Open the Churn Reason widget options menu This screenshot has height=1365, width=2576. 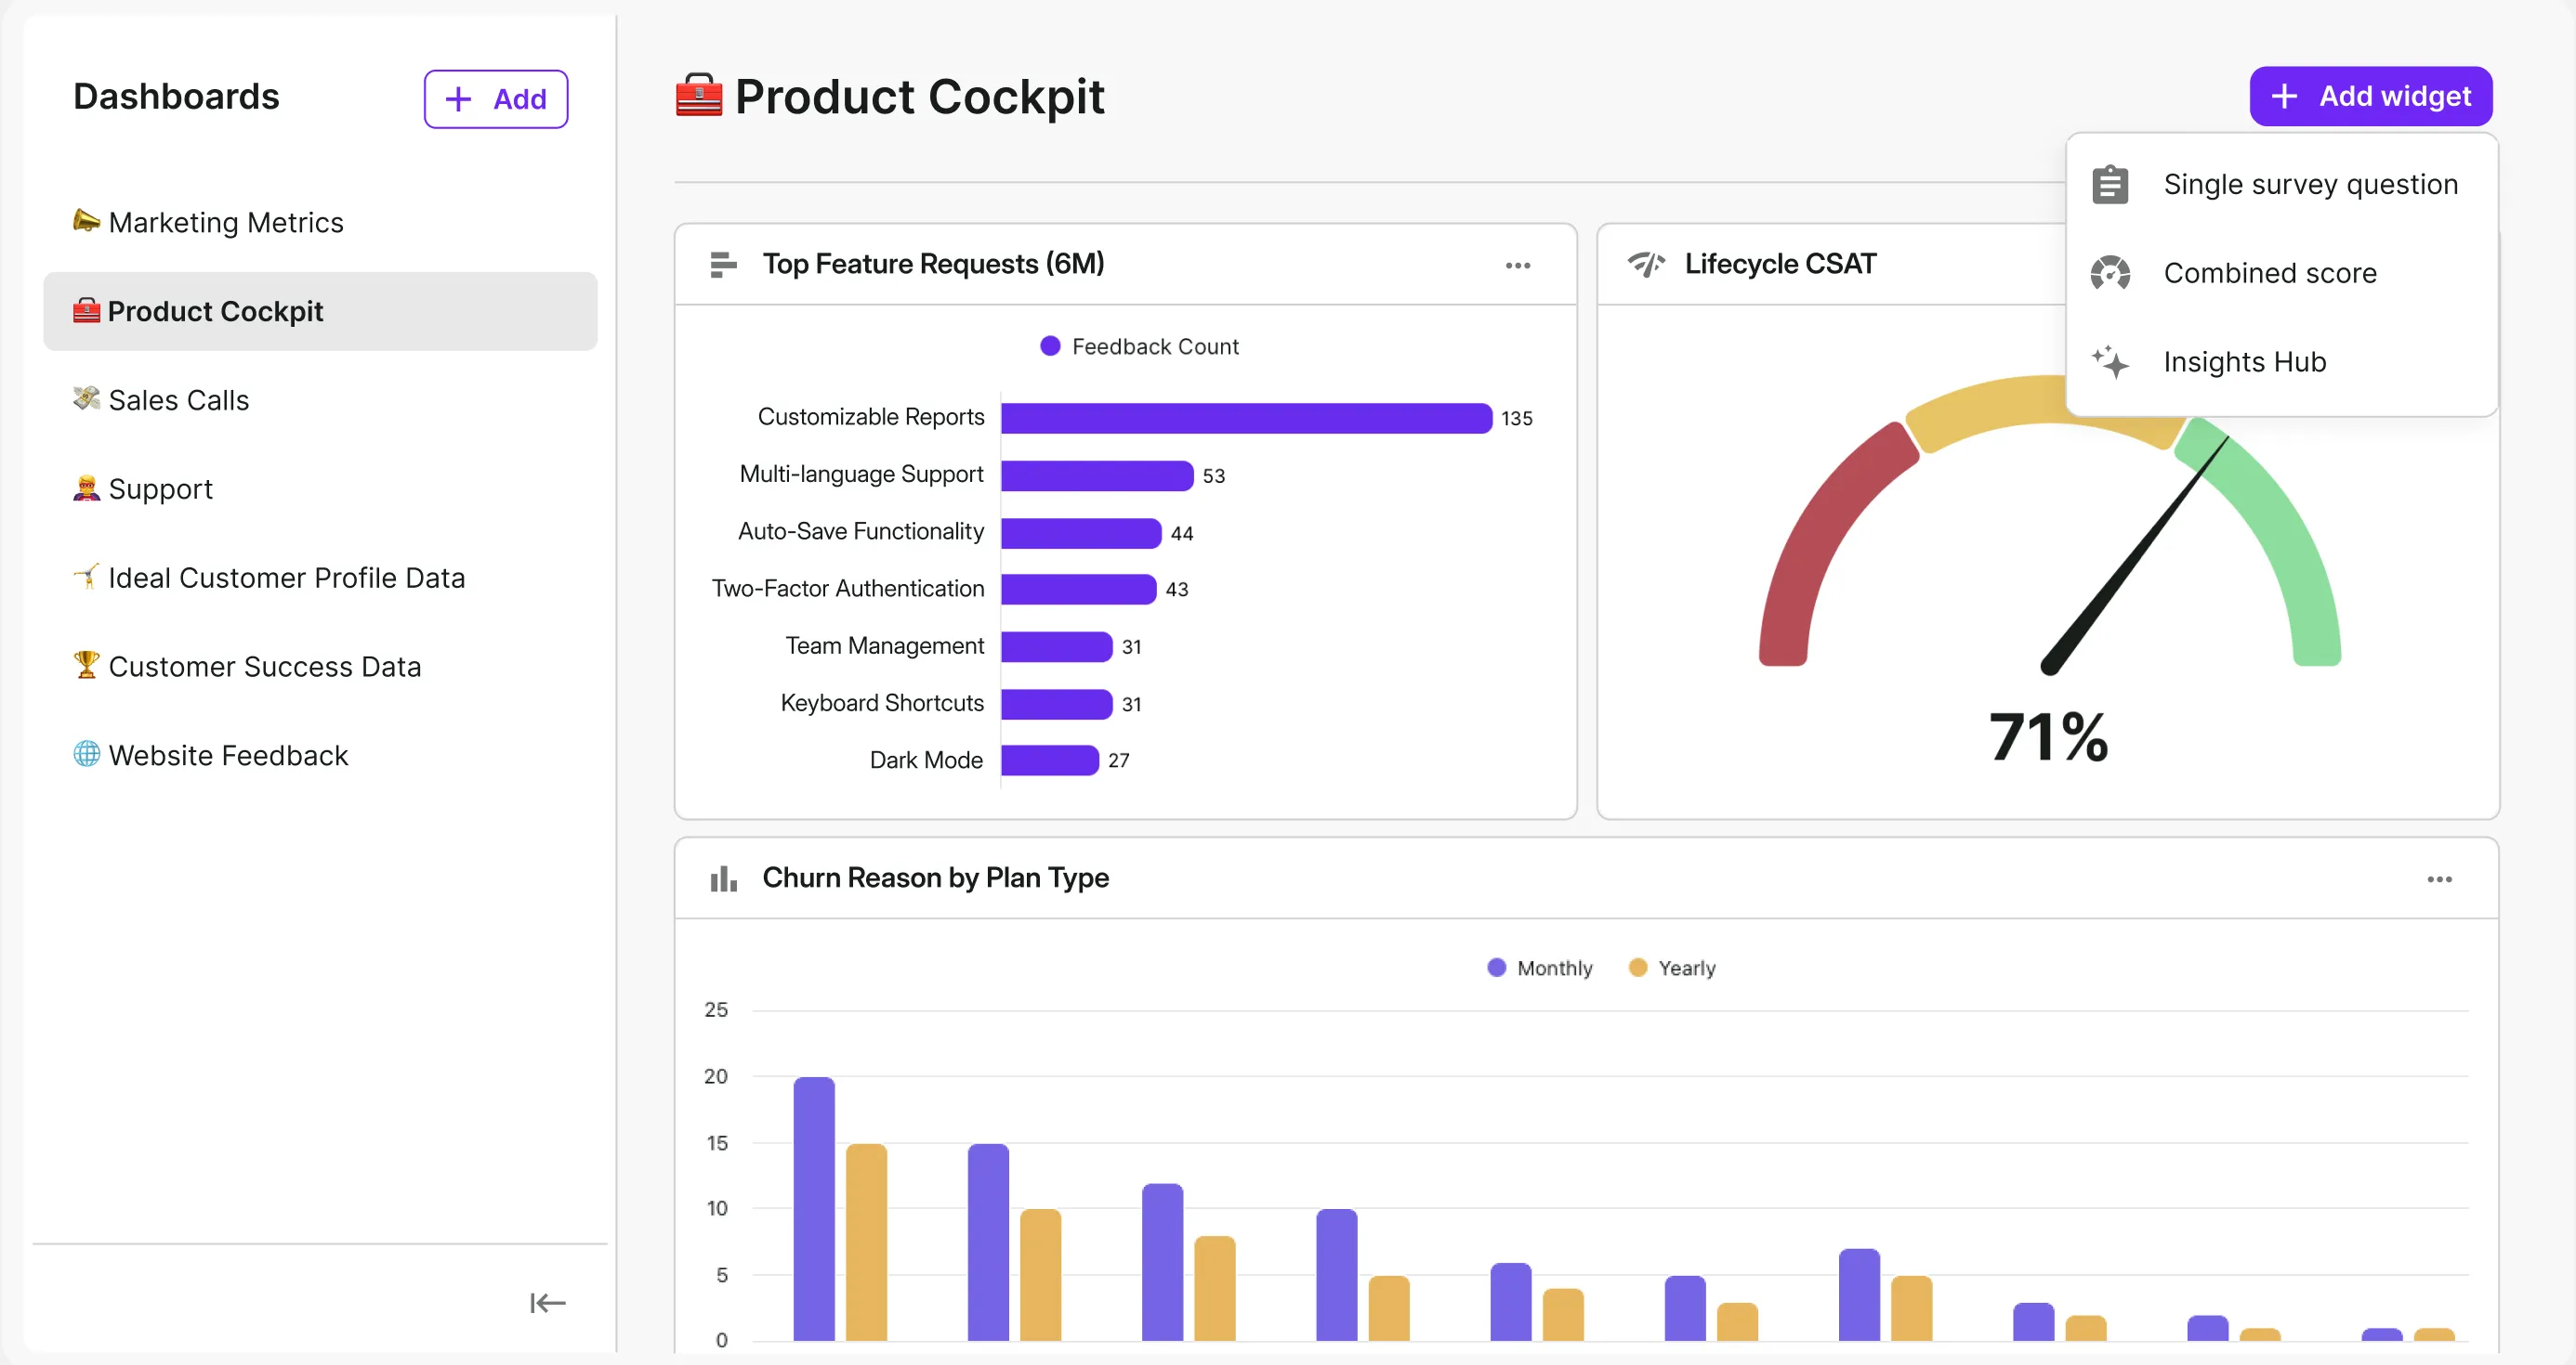coord(2440,878)
